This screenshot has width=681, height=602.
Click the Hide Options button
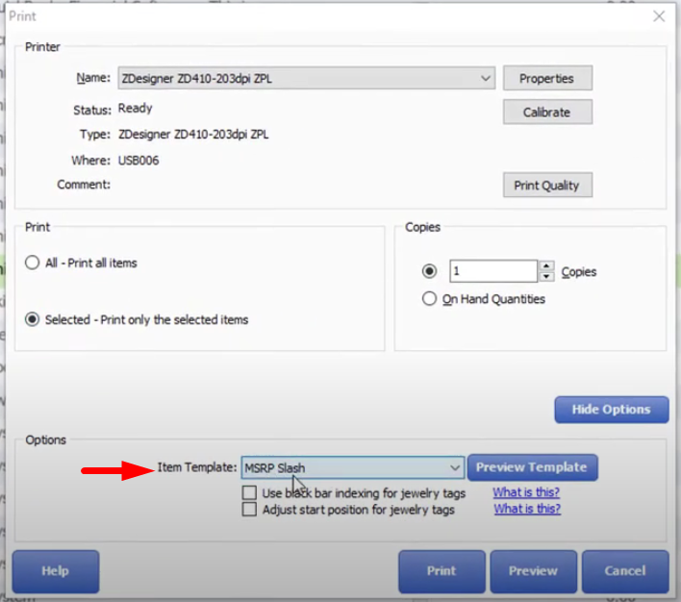(612, 409)
